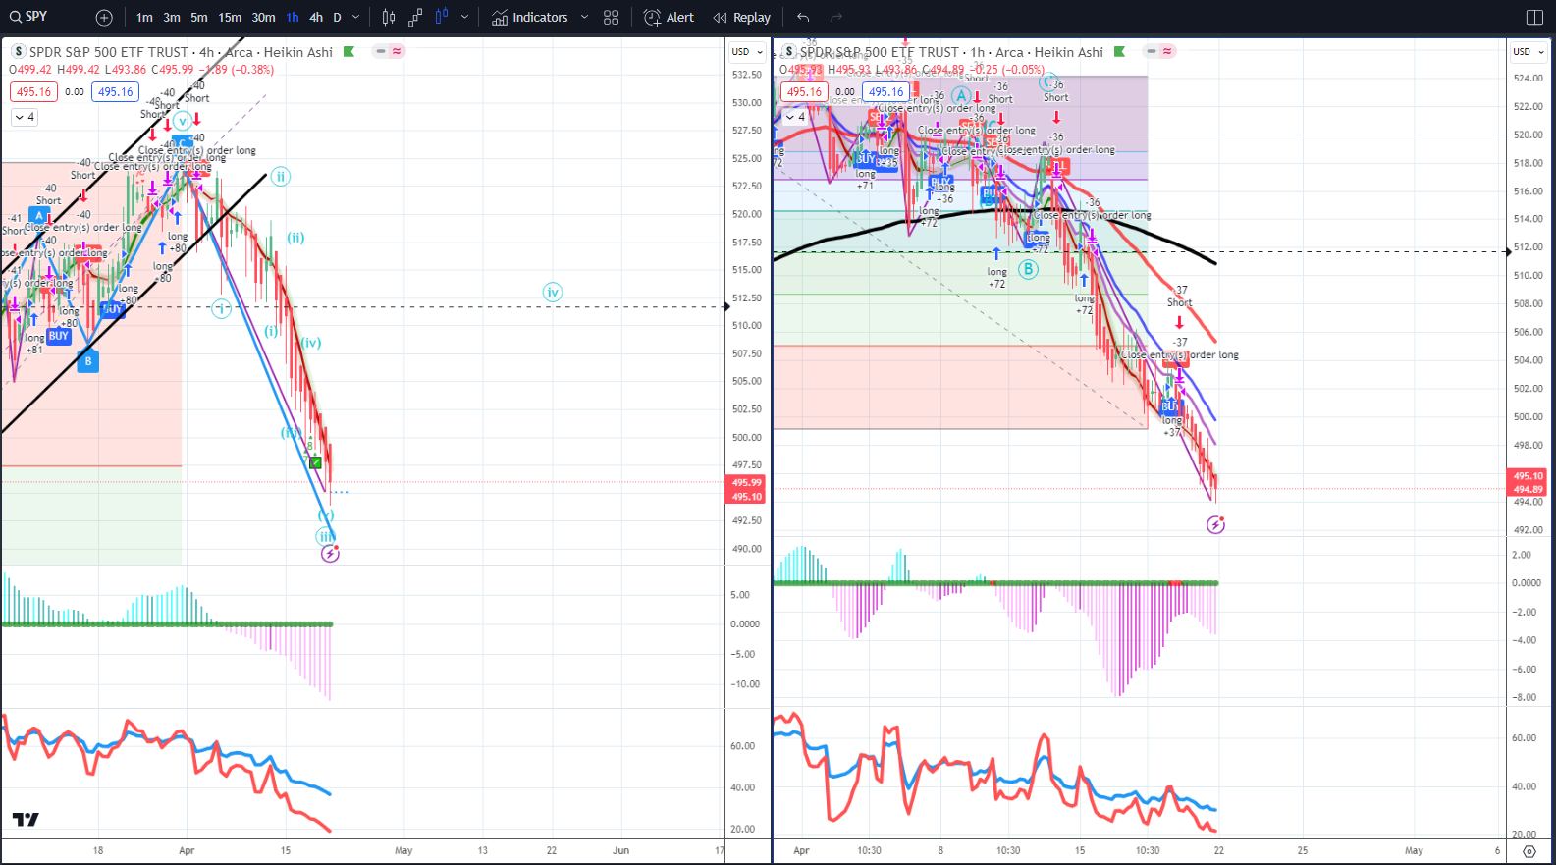Open indicator templates grid icon

[x=612, y=18]
